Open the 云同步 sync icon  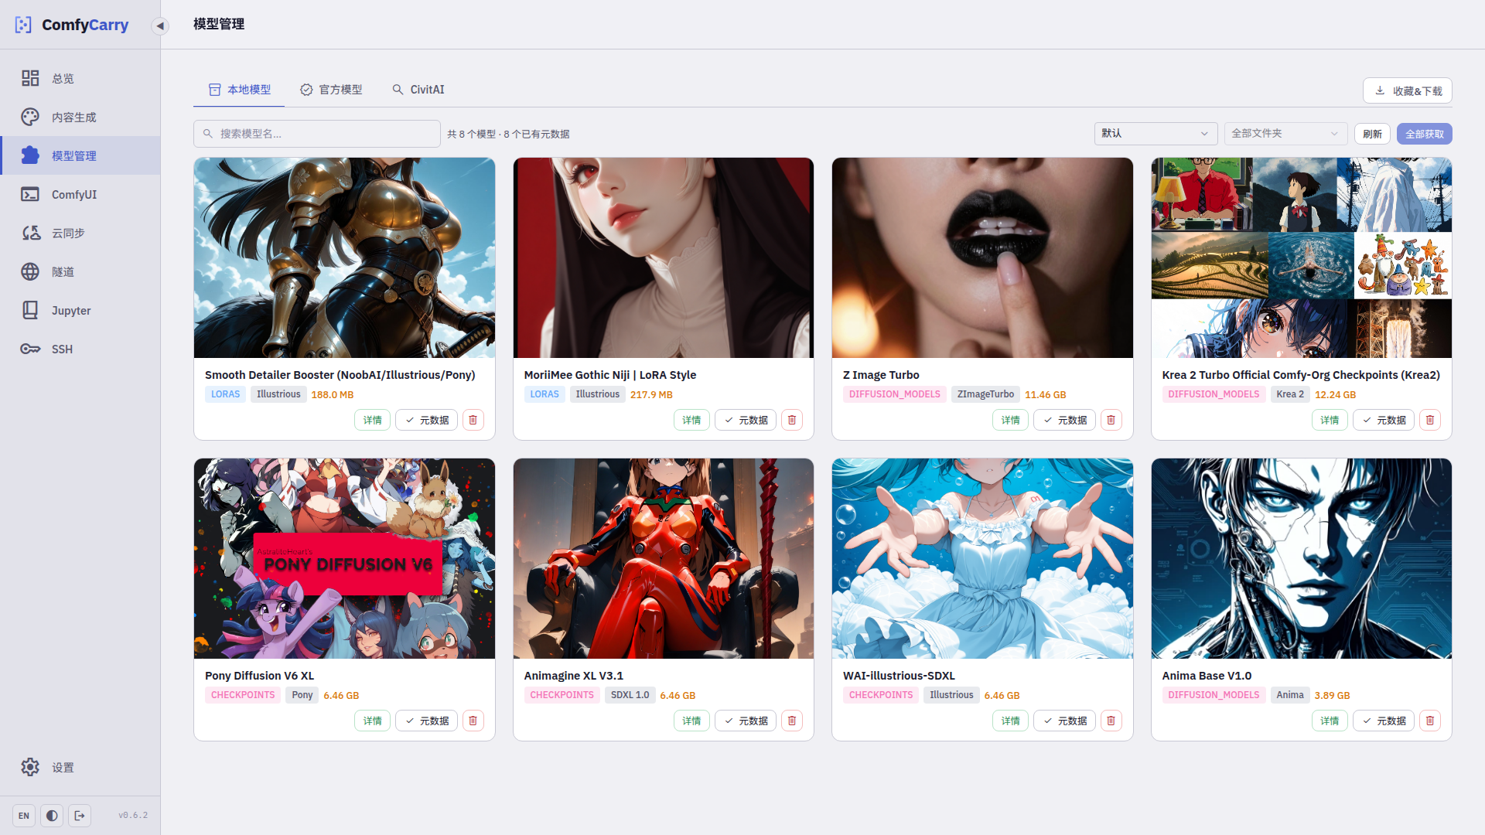click(30, 233)
